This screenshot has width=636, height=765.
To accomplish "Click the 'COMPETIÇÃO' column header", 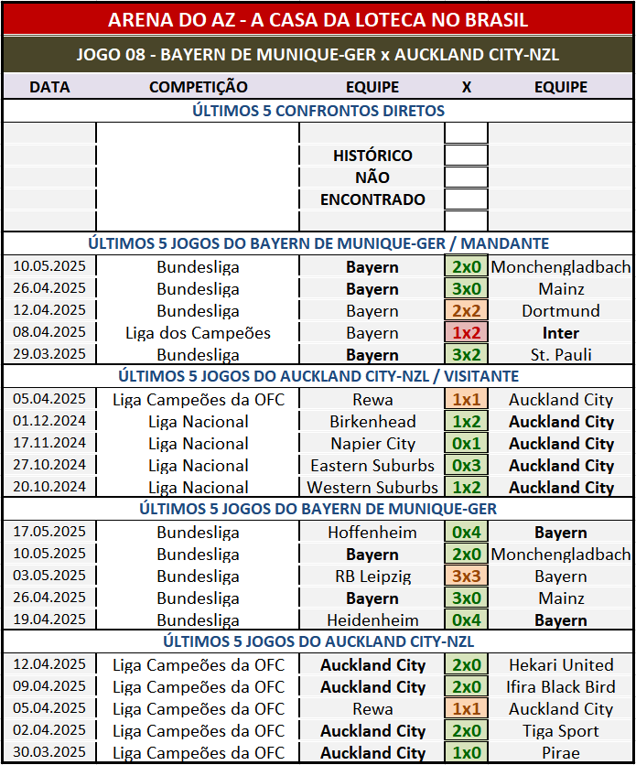I will tap(198, 87).
